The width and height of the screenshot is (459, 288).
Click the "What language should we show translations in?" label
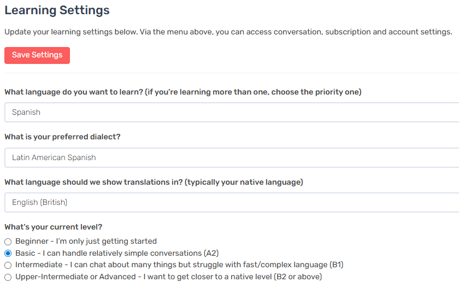[93, 181]
